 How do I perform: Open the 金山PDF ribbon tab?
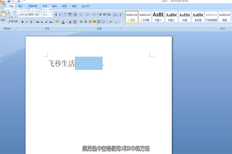pyautogui.click(x=86, y=6)
